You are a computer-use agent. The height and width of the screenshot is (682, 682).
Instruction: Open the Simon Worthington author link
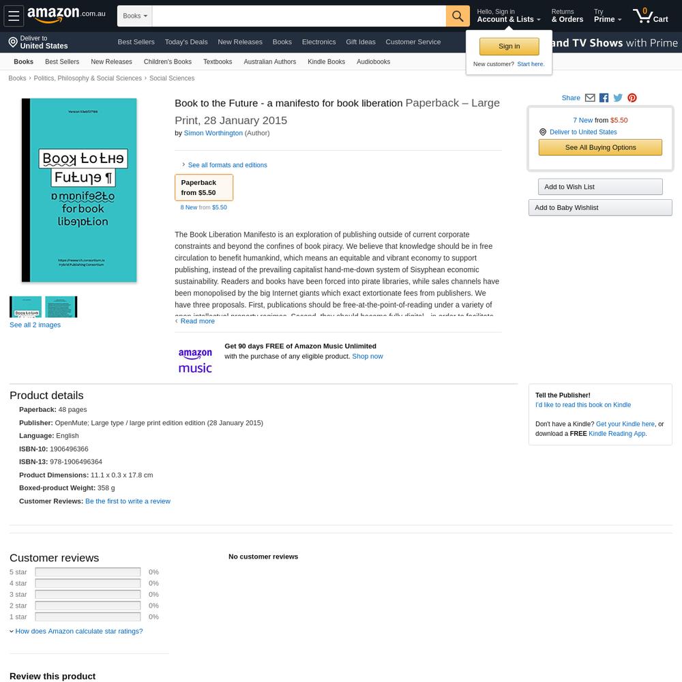pyautogui.click(x=213, y=133)
